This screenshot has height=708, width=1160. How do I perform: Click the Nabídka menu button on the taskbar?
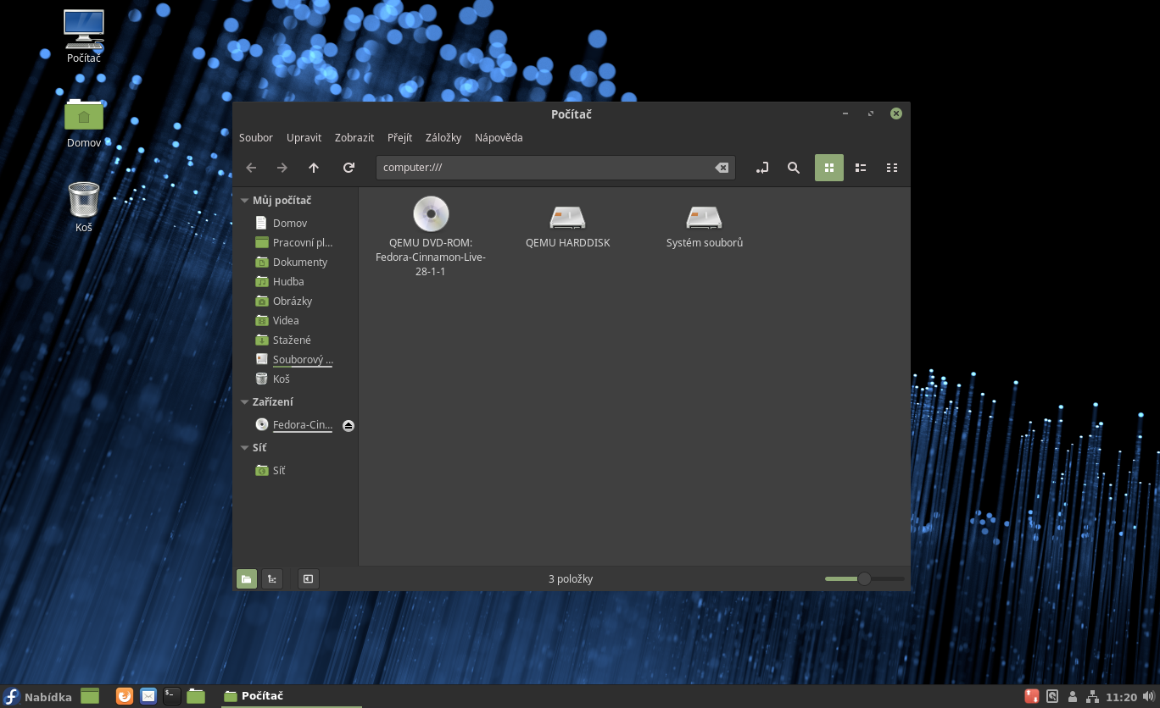(x=38, y=696)
